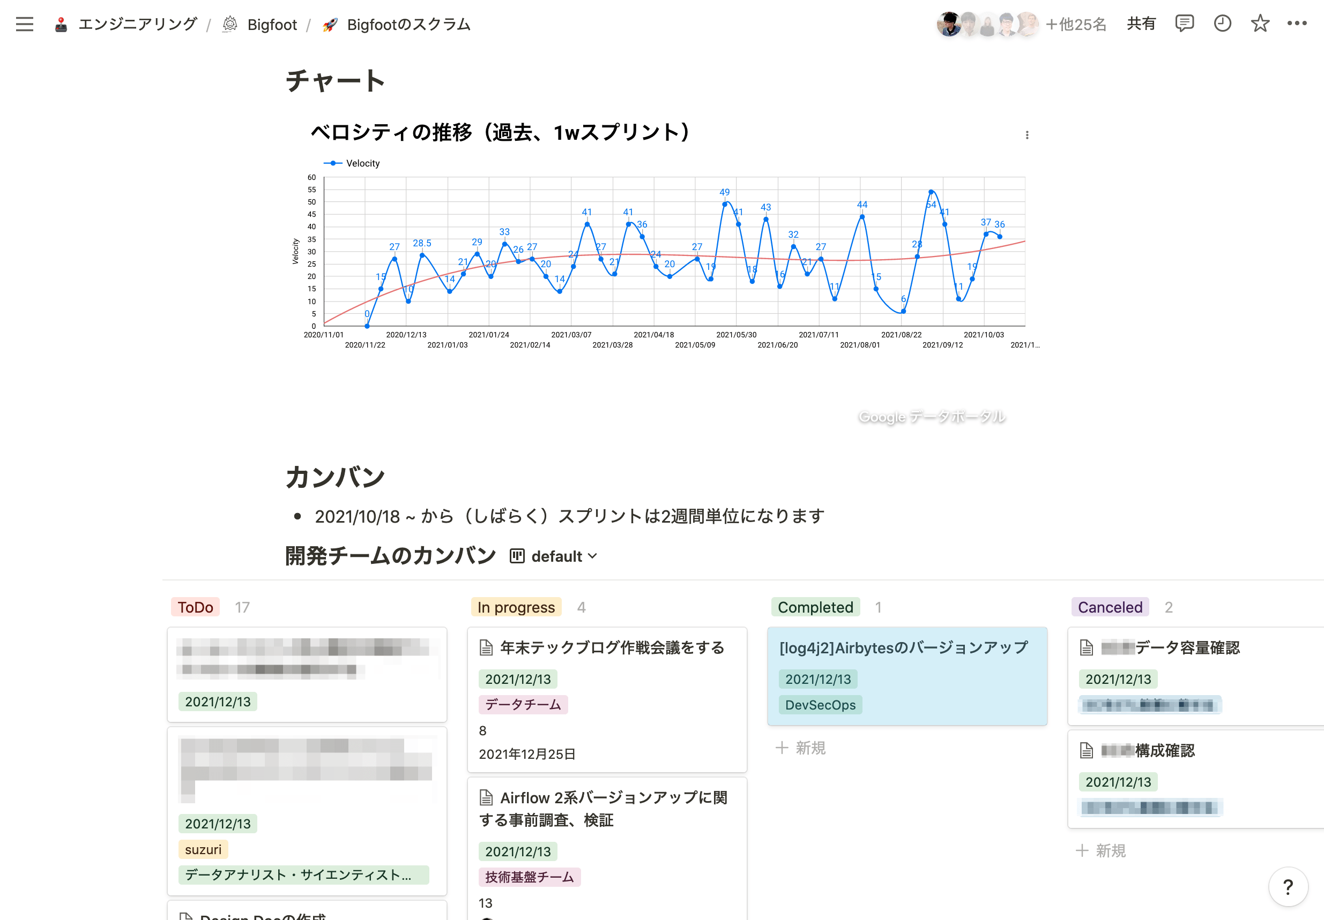Select the ToDo column label

(195, 607)
